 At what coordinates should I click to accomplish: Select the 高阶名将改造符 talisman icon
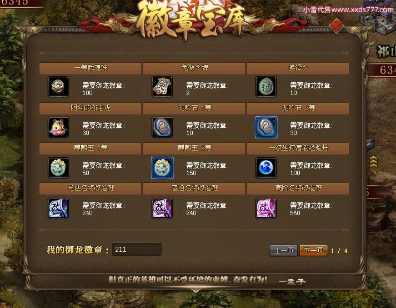click(x=266, y=208)
